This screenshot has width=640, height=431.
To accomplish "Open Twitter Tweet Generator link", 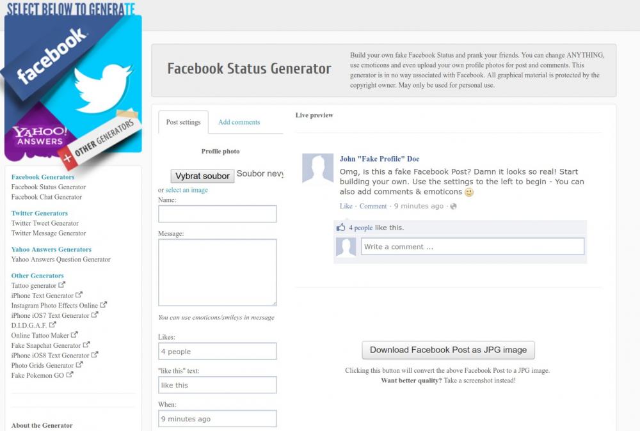I will pos(45,223).
